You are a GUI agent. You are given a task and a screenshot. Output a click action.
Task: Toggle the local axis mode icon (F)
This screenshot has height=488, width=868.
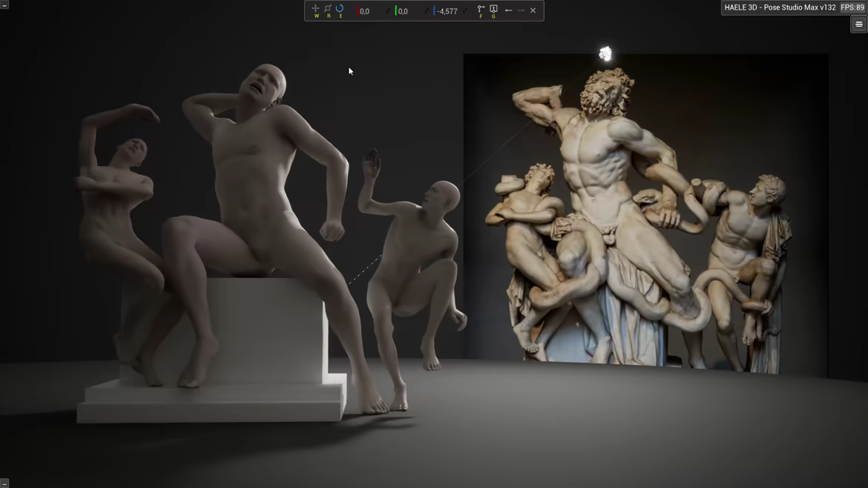[481, 10]
